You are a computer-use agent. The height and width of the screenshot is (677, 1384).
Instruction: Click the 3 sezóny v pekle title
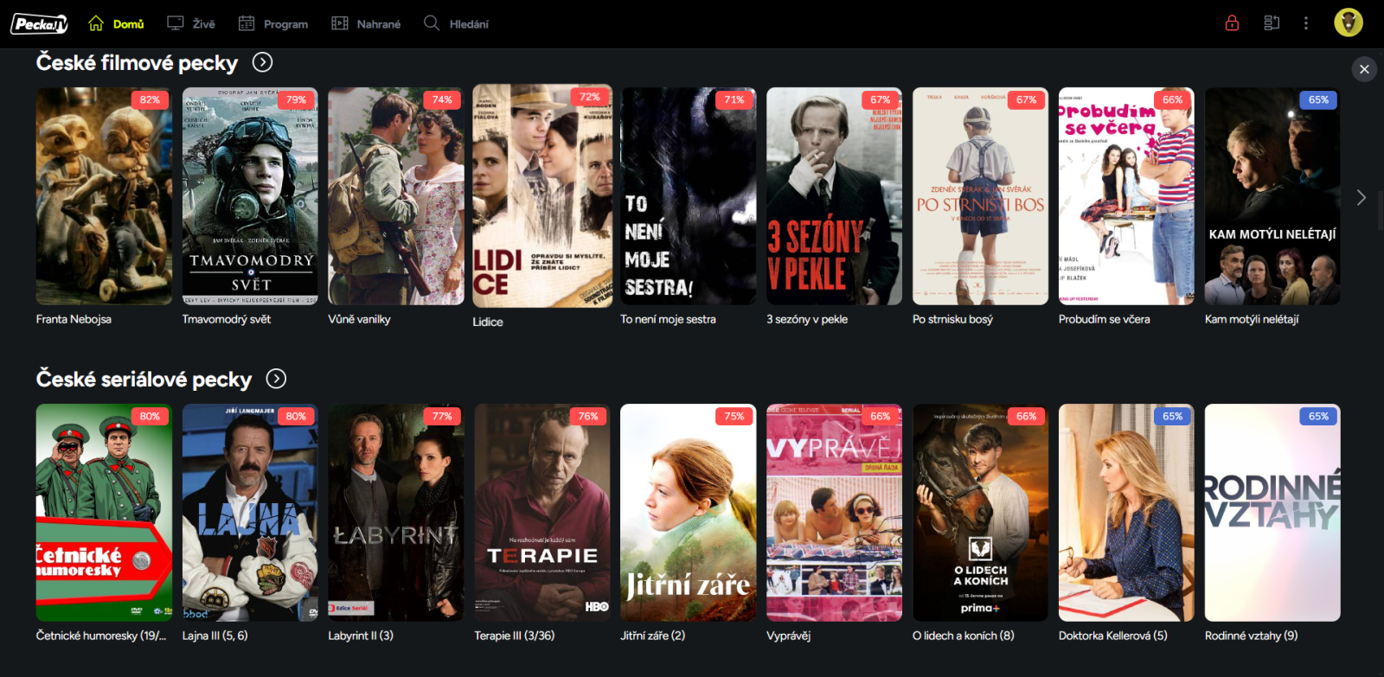point(807,319)
